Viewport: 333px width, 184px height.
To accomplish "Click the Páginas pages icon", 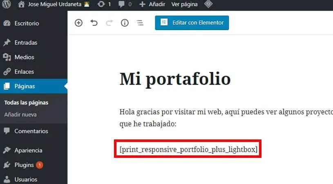I will pyautogui.click(x=7, y=86).
